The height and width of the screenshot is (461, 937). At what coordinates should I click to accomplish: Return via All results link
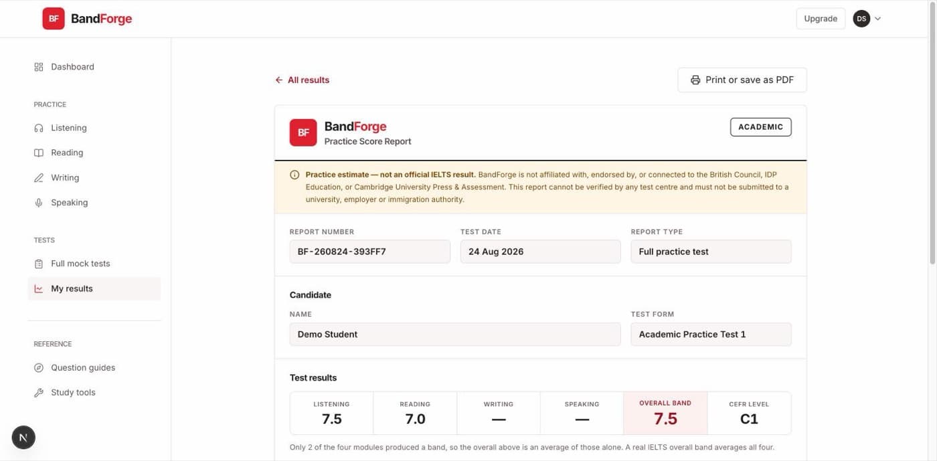click(303, 80)
